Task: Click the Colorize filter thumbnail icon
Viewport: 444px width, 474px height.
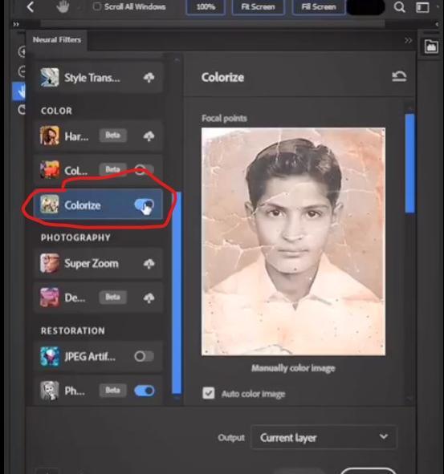Action: 50,204
